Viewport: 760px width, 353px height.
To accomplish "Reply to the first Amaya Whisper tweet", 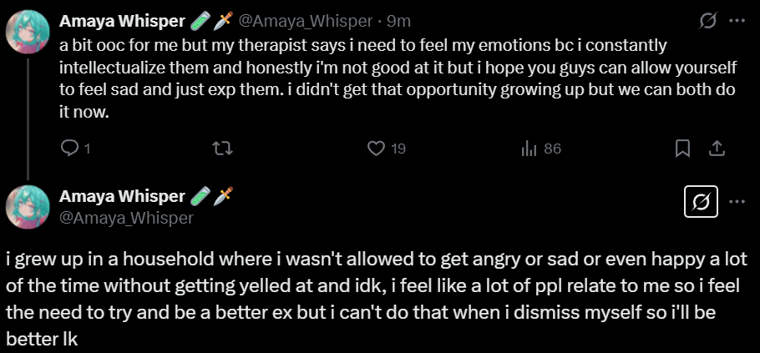I will pyautogui.click(x=71, y=149).
